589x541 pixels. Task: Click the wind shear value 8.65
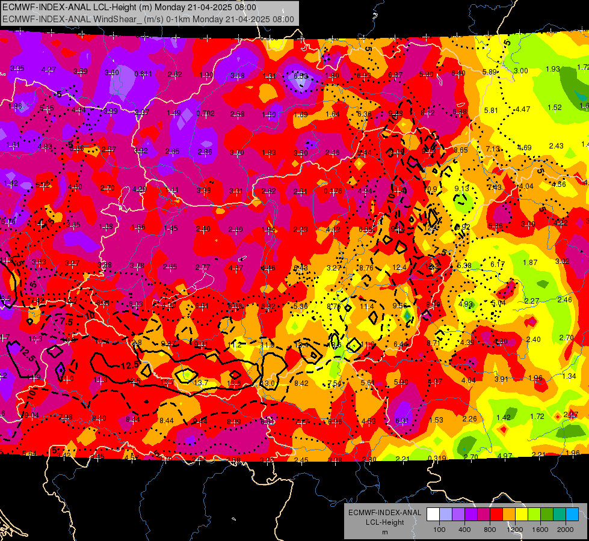(x=461, y=150)
